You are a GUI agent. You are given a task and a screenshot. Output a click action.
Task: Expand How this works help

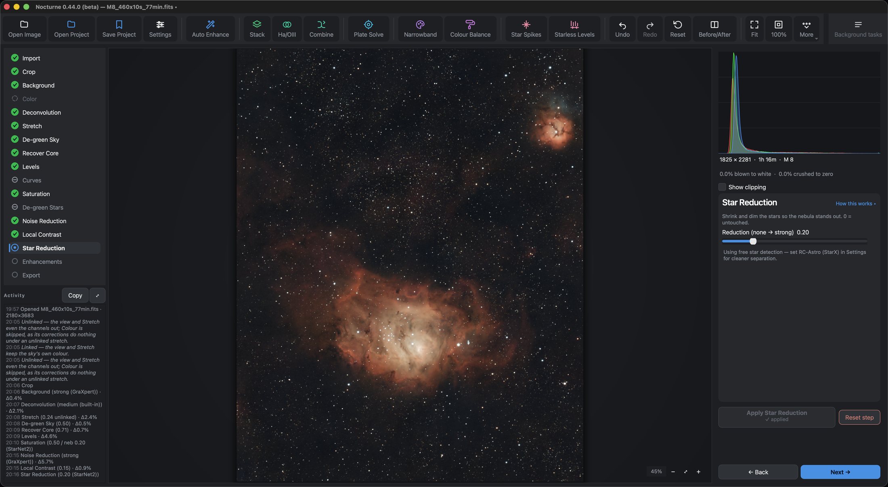856,203
